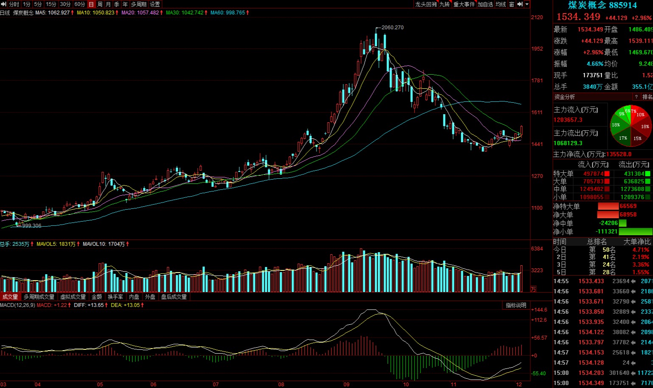This screenshot has height=388, width=653.
Task: Open the 设置 settings button
Action: pos(155,4)
